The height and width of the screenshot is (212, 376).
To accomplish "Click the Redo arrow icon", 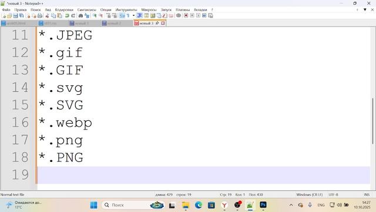I will point(73,16).
